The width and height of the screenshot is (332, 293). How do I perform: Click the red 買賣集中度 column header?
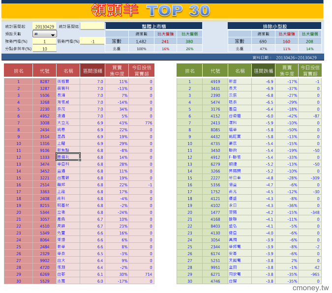tap(117, 71)
